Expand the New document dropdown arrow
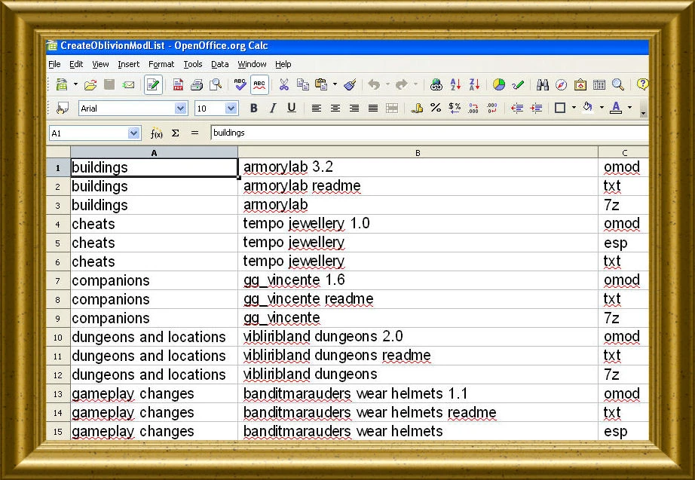This screenshot has width=695, height=480. [75, 84]
